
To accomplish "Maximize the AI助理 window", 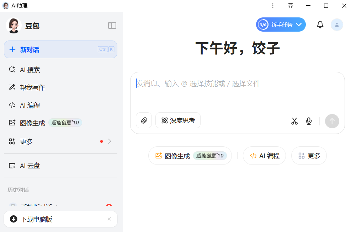I will click(x=326, y=6).
